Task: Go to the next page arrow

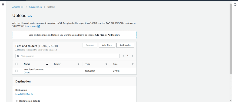Action: pos(133,56)
